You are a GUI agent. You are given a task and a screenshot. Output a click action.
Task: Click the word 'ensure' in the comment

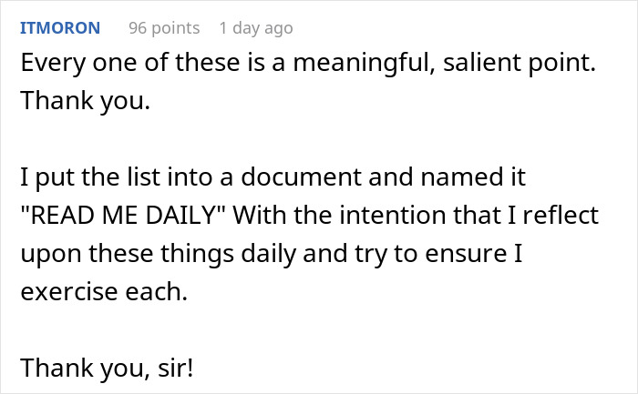(x=466, y=254)
